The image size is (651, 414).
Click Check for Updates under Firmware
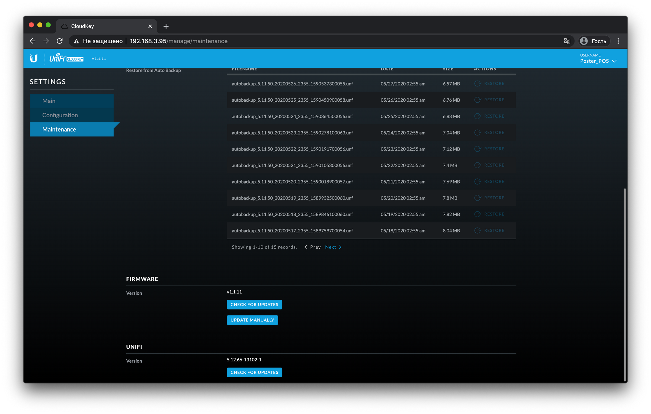[254, 304]
